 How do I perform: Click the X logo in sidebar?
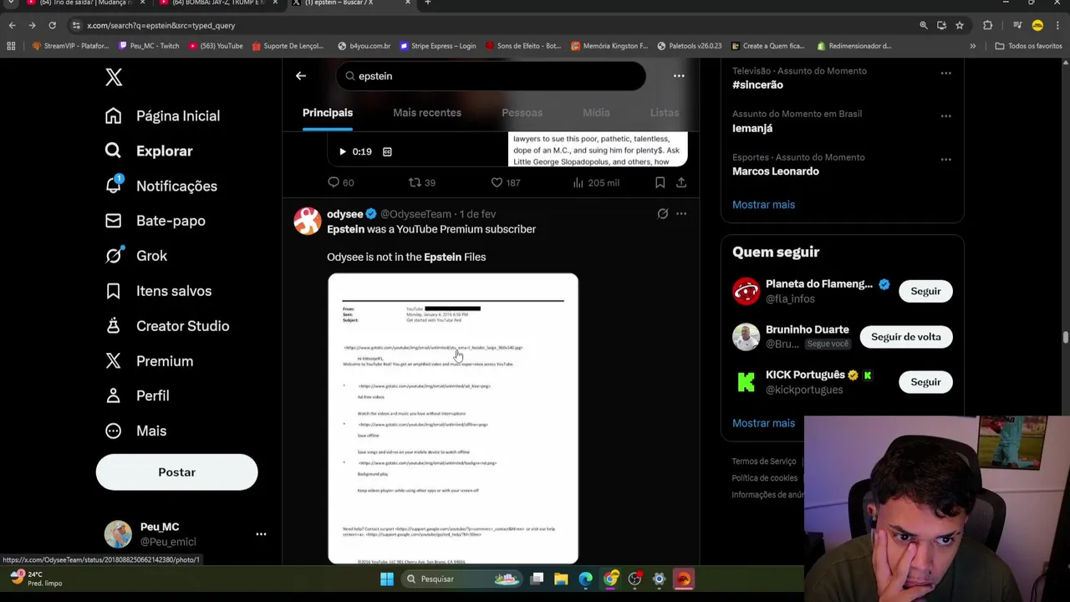114,77
